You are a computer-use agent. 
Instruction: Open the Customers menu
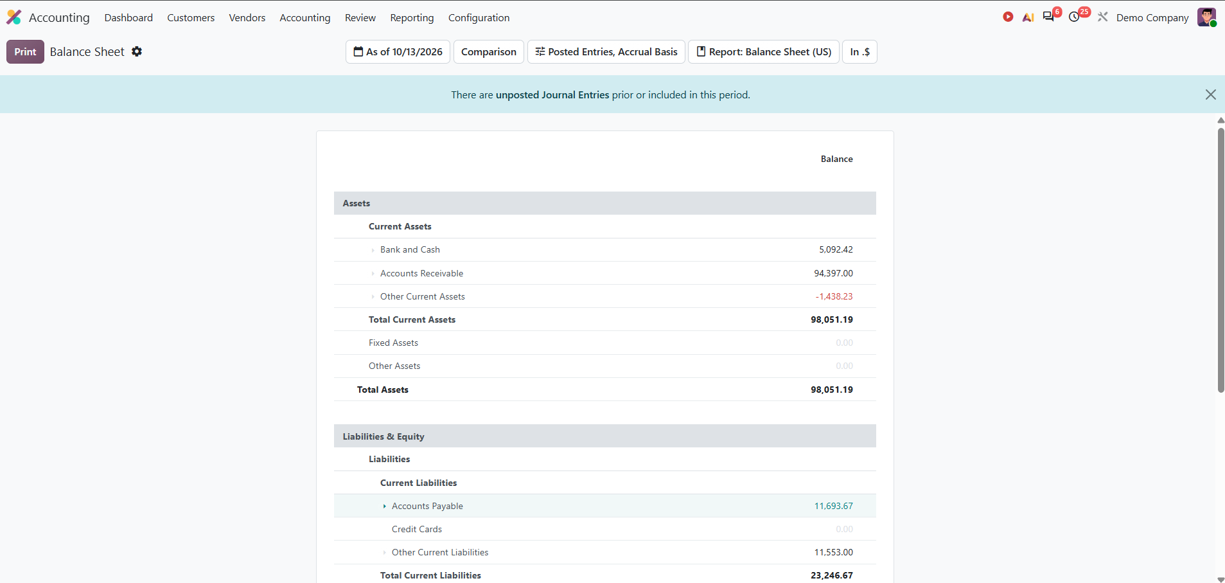click(191, 17)
